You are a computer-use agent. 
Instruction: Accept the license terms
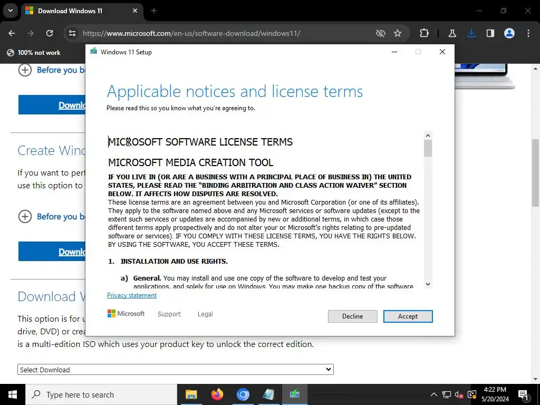point(408,316)
